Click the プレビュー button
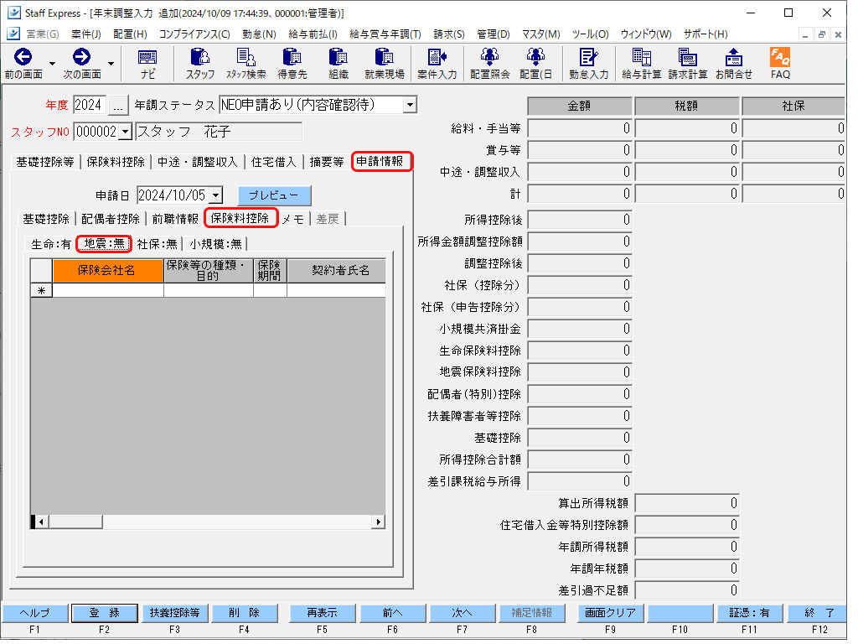Image resolution: width=858 pixels, height=644 pixels. (274, 195)
